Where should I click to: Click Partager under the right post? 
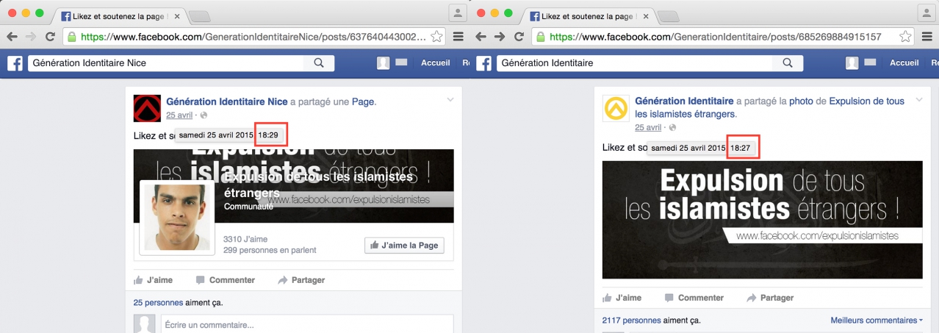(770, 298)
